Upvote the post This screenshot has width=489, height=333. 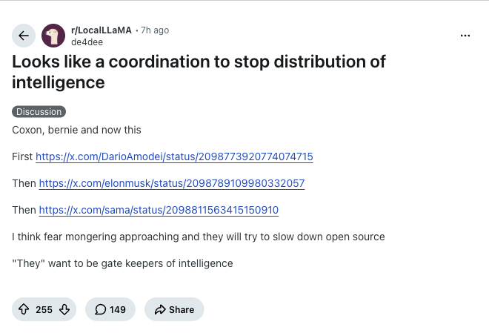[x=24, y=309]
